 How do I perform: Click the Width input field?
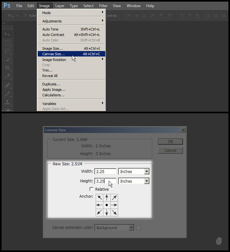click(105, 171)
